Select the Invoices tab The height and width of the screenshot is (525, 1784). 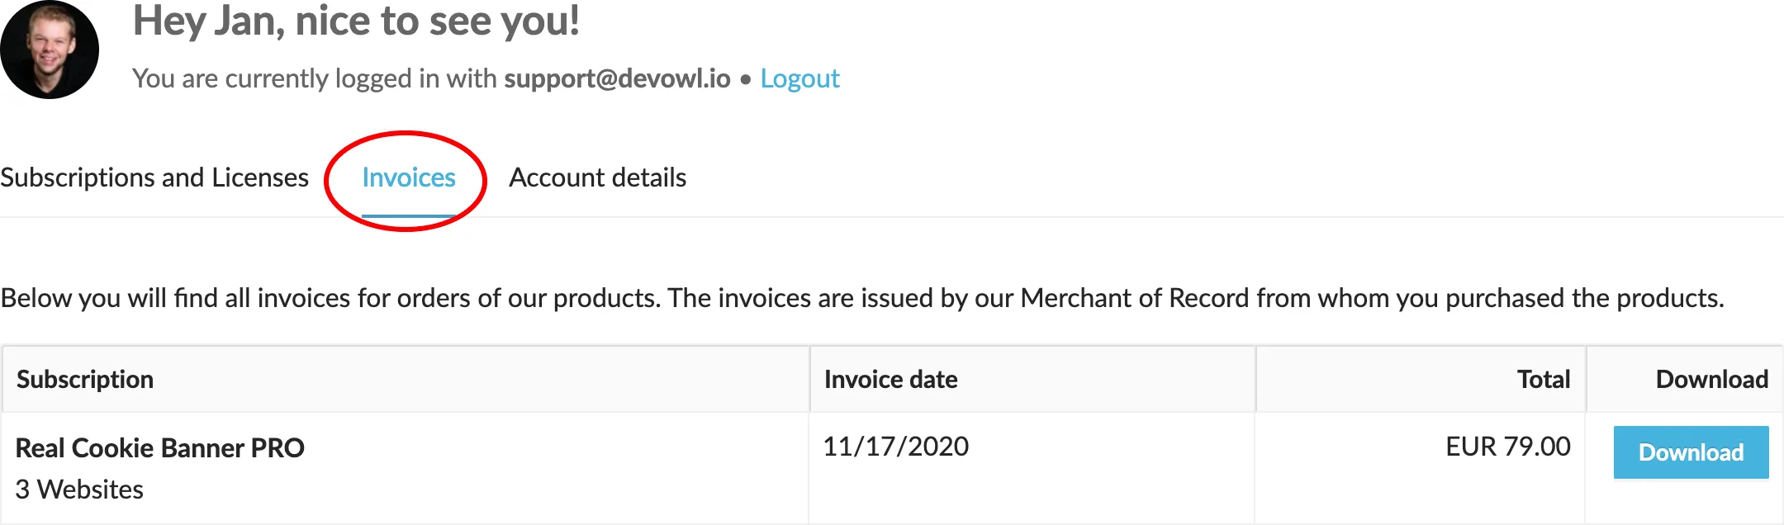click(409, 177)
